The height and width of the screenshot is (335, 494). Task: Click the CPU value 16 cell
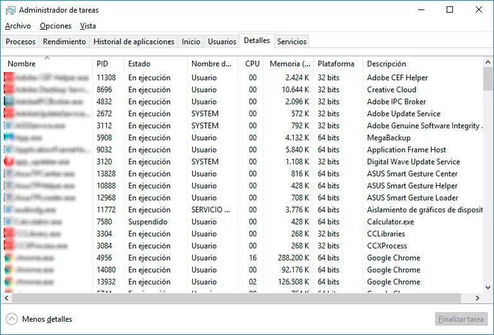pos(253,258)
